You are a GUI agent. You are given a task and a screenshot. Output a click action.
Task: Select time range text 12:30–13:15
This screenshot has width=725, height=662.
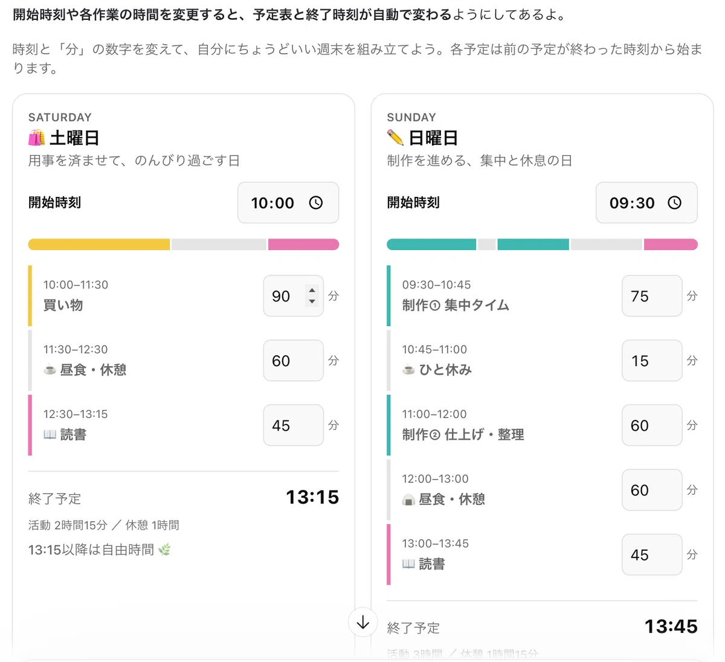(76, 414)
